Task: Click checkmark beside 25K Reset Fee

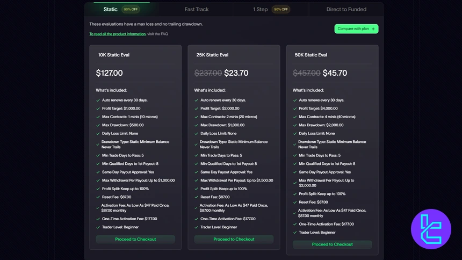Action: point(197,197)
